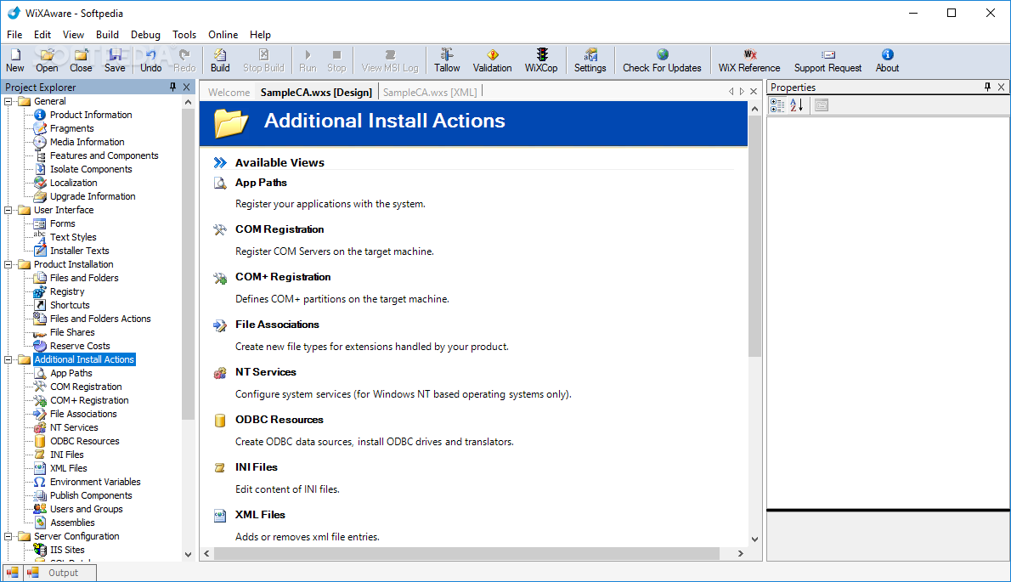
Task: Select SampleCA.wxs [Design] tab
Action: click(x=316, y=92)
